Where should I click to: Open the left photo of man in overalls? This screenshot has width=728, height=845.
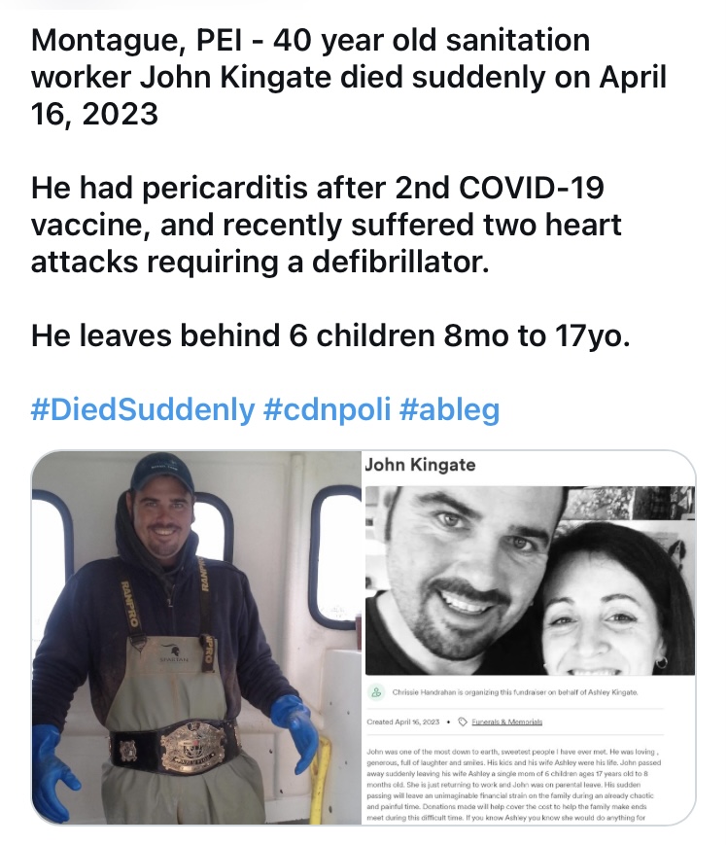click(196, 638)
